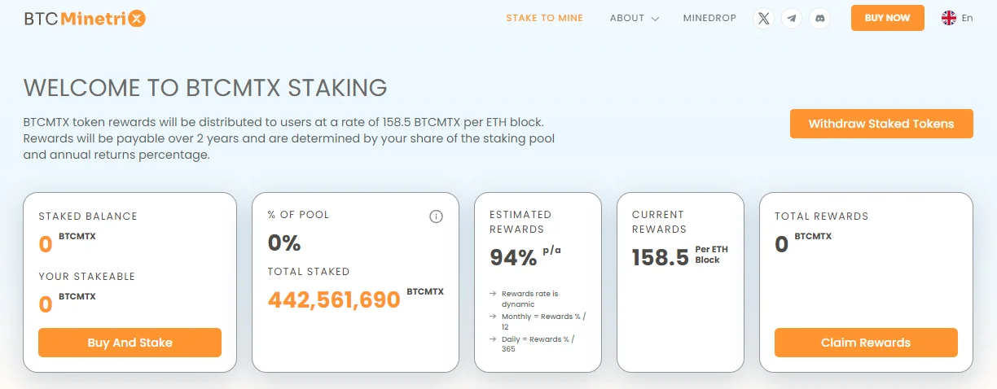The image size is (997, 389).
Task: Click the info icon in % of Pool card
Action: [436, 216]
